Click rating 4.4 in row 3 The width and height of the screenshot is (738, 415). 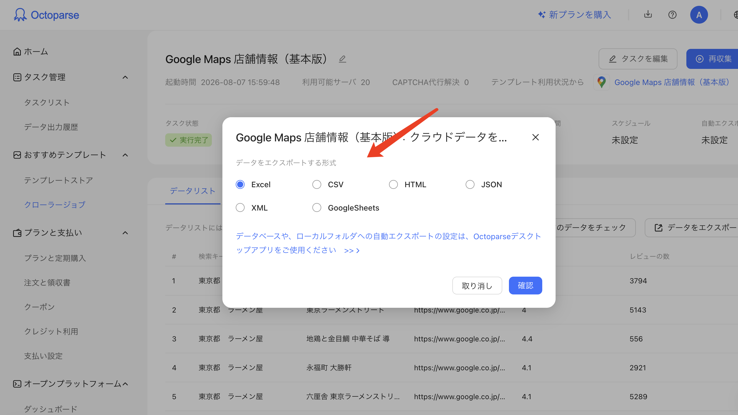pyautogui.click(x=527, y=339)
